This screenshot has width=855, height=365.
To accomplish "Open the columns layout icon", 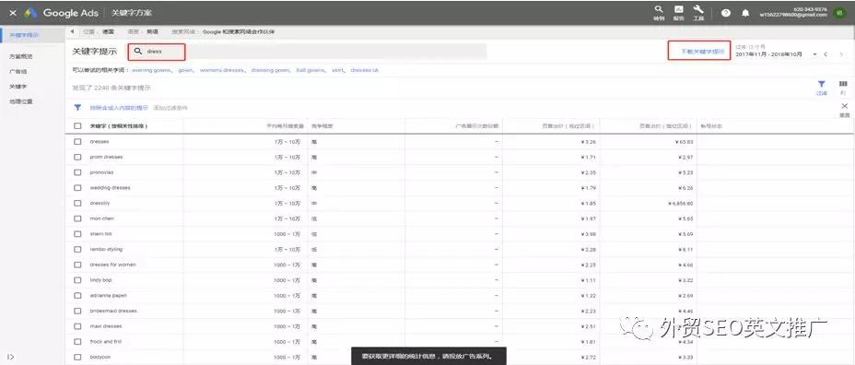I will point(843,84).
